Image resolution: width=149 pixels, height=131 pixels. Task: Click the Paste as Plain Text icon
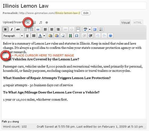click(x=50, y=36)
